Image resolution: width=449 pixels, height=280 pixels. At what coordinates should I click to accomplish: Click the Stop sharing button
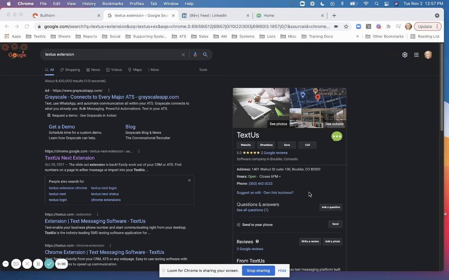258,271
